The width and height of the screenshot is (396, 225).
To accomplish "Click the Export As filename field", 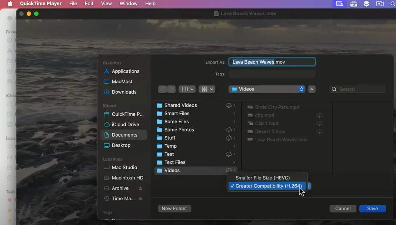I will click(x=272, y=62).
